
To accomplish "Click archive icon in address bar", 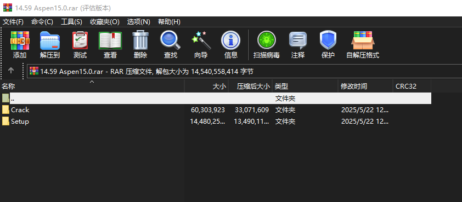I will click(34, 71).
